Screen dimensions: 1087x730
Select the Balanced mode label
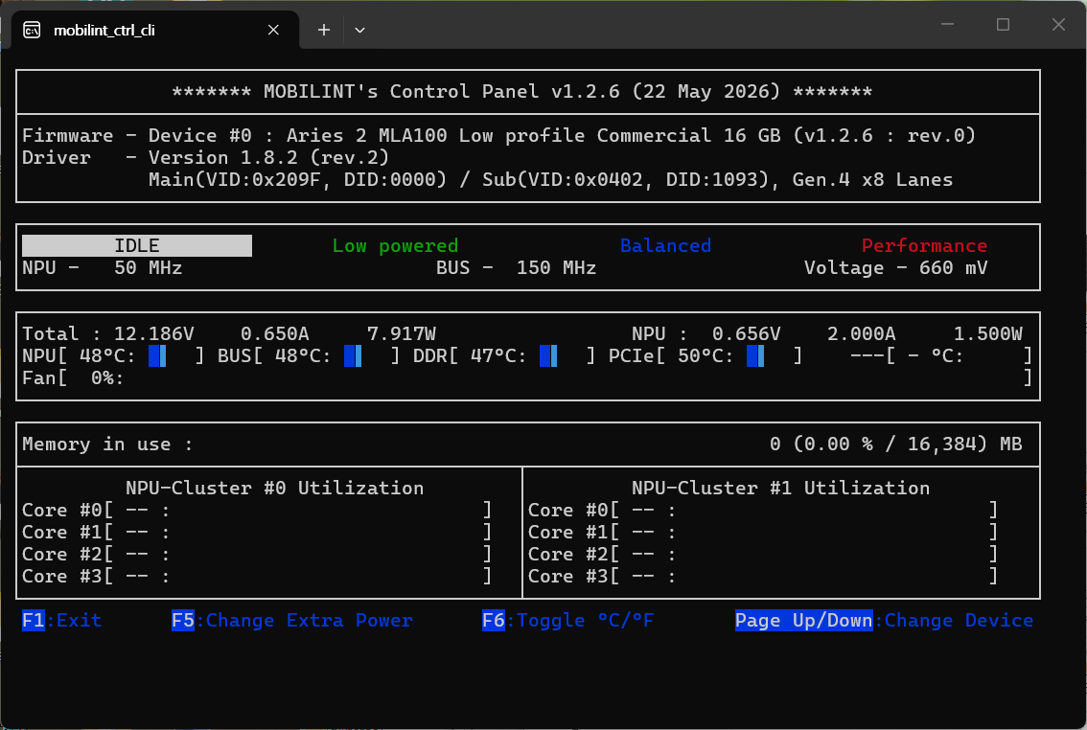[665, 246]
